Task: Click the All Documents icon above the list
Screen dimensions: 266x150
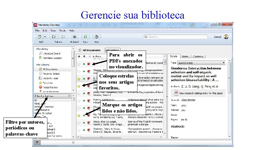Action: [80, 50]
